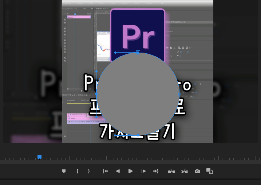Export a frame with the camera icon
This screenshot has width=261, height=185.
click(197, 171)
